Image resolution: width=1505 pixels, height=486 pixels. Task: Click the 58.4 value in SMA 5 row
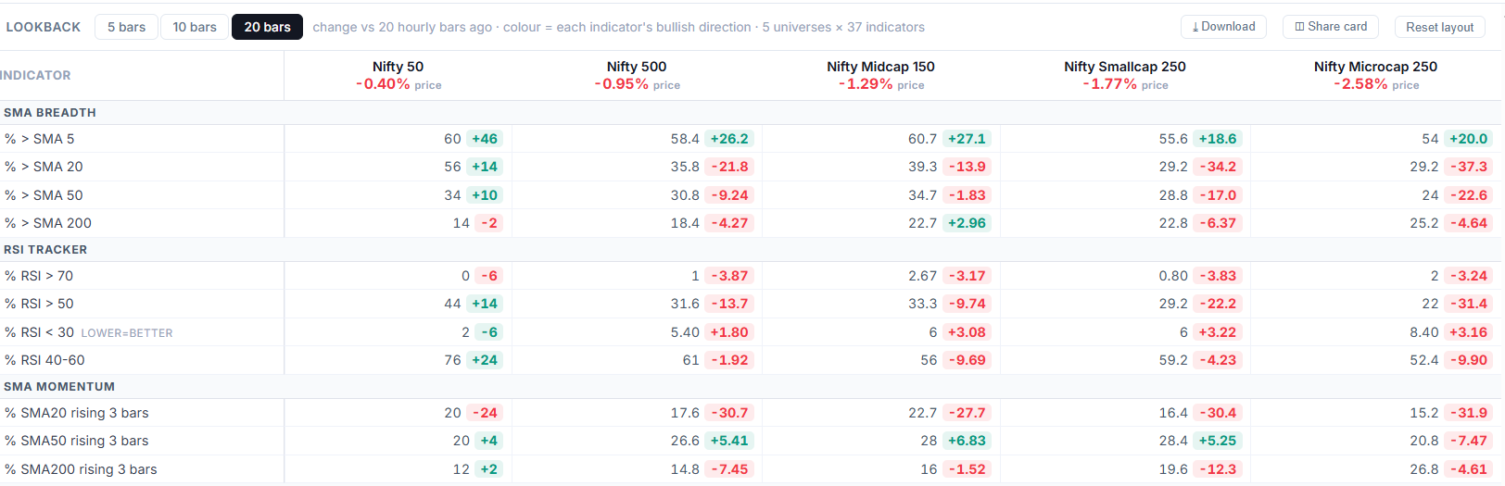[685, 139]
